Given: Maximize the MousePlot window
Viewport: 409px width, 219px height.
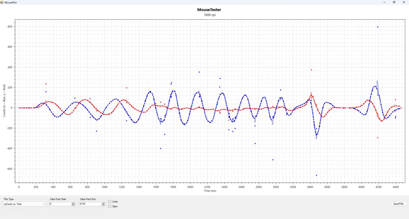Looking at the screenshot, I should (394, 2).
